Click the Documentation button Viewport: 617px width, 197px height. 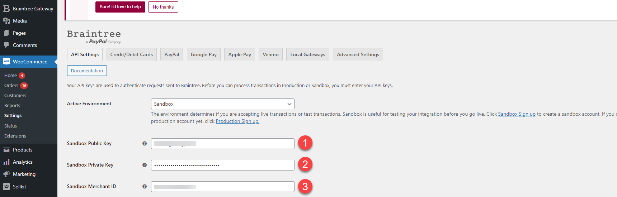click(x=87, y=71)
